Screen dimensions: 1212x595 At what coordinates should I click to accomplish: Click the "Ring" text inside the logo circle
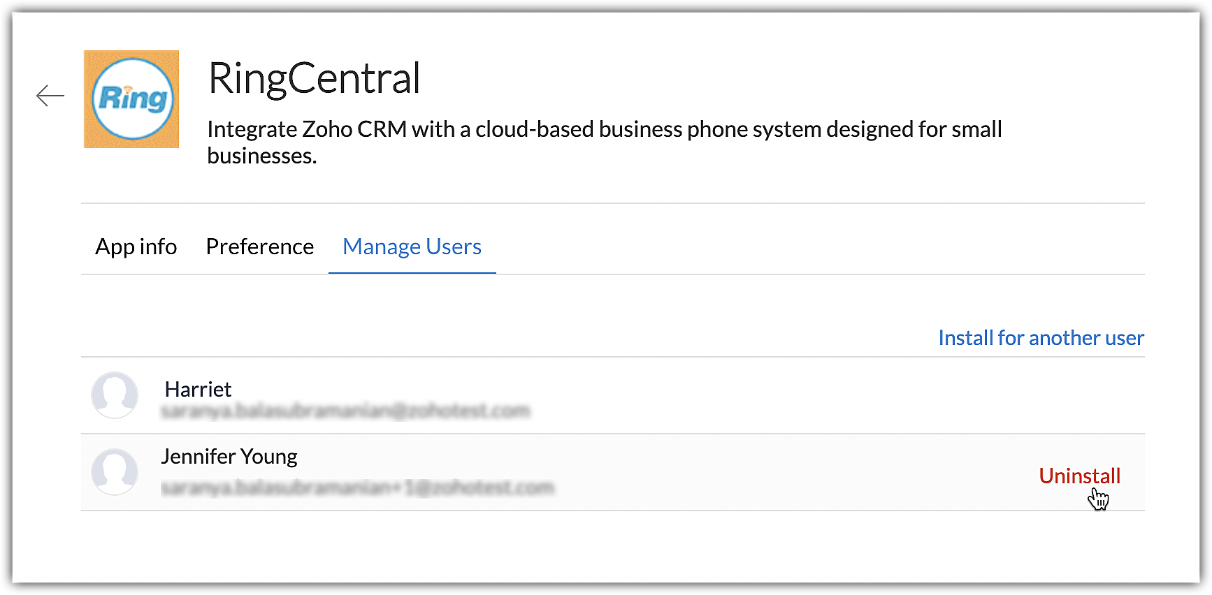pos(133,98)
